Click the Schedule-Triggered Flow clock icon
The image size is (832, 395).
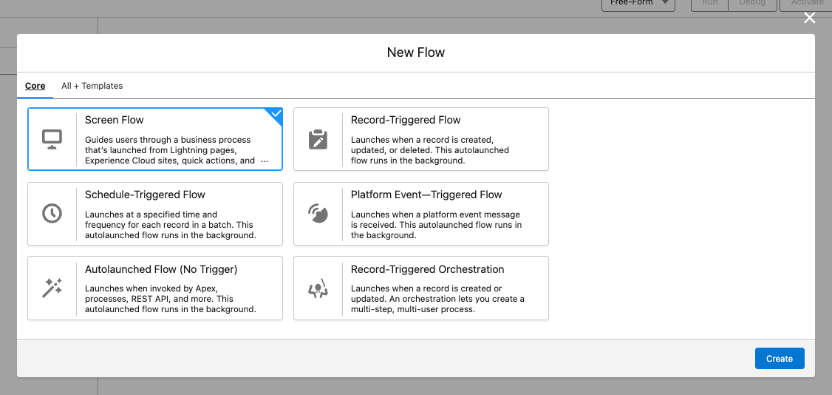click(52, 214)
